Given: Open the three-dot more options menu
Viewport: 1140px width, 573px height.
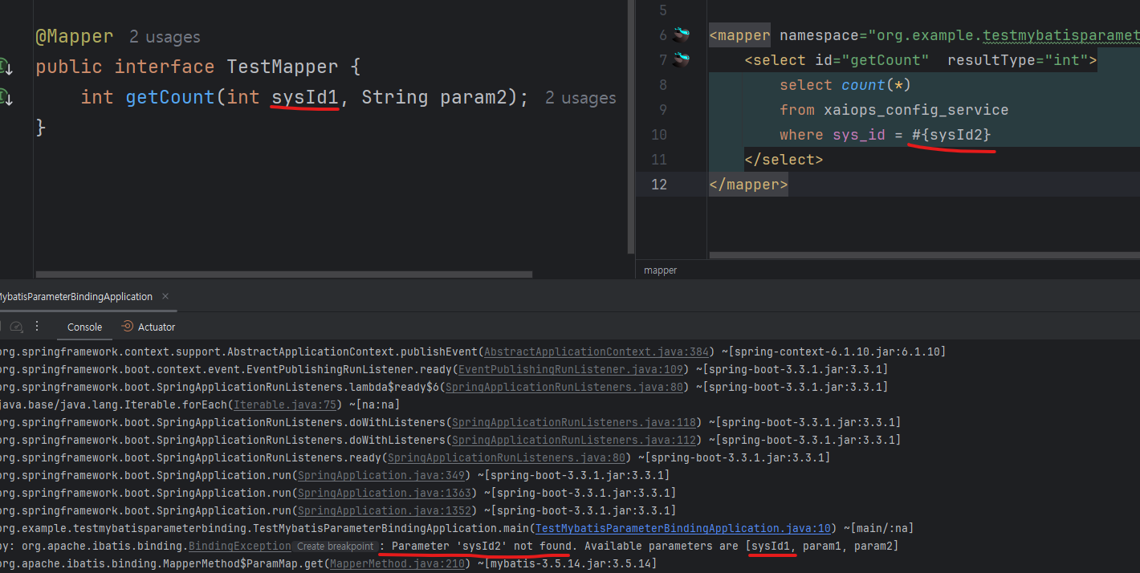Looking at the screenshot, I should tap(37, 327).
